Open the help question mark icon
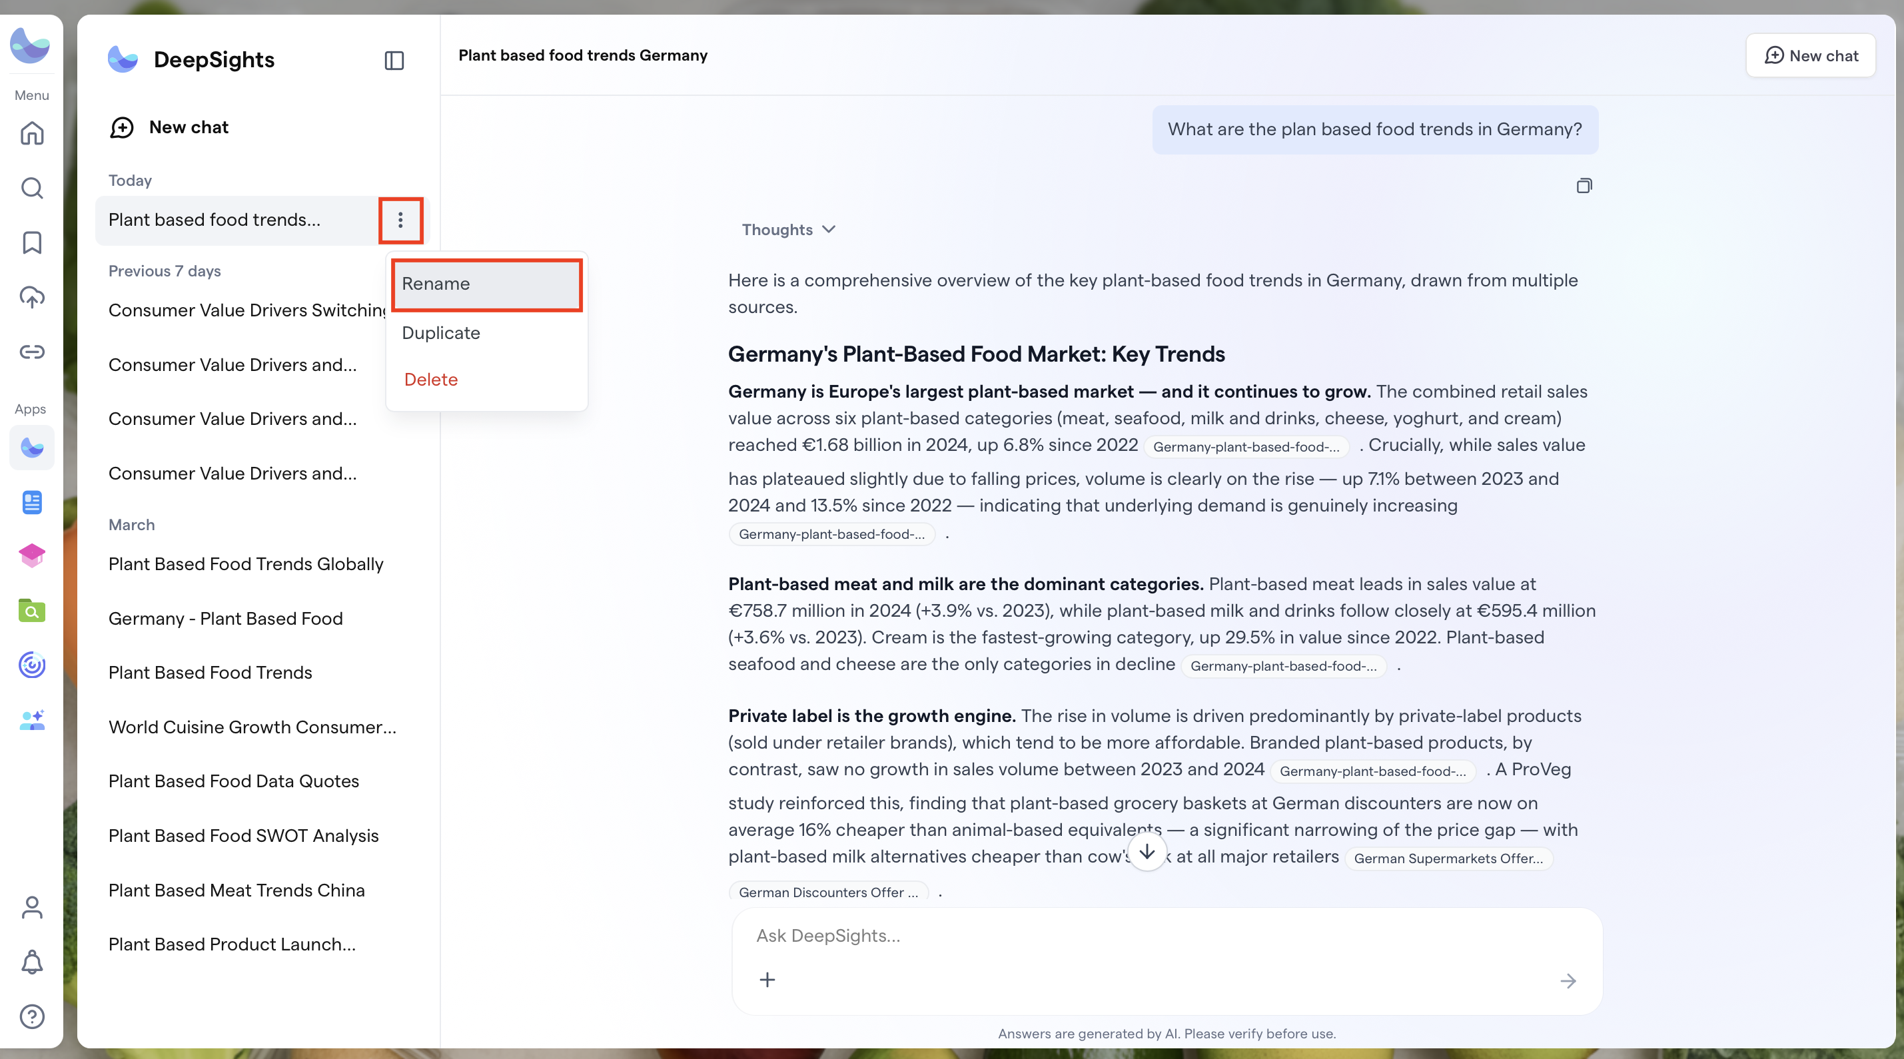Image resolution: width=1904 pixels, height=1059 pixels. click(x=32, y=1017)
